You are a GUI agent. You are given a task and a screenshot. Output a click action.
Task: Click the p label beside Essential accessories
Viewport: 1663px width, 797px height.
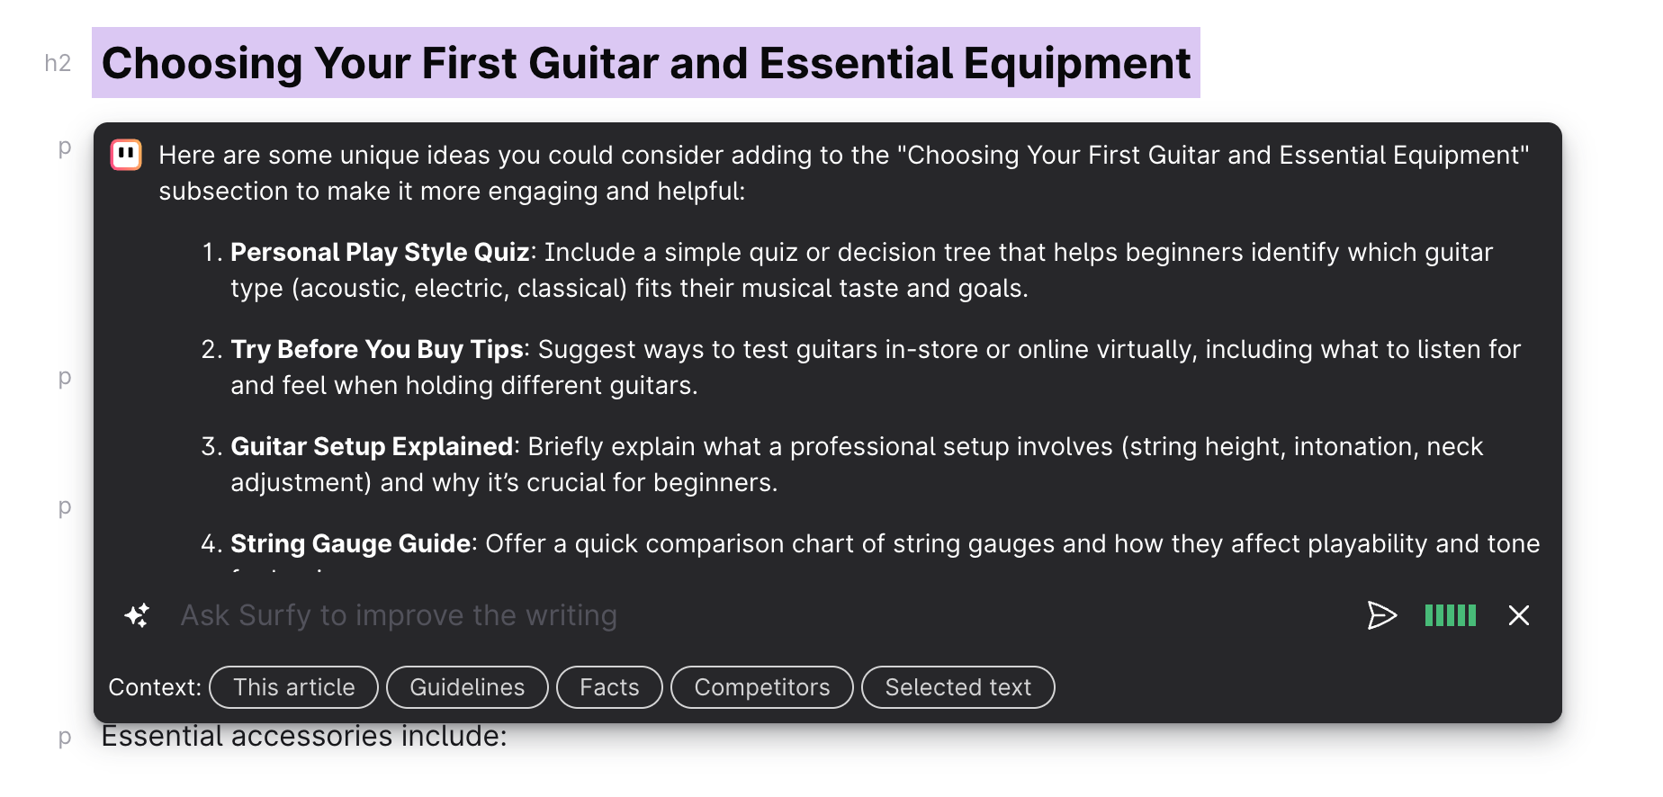coord(64,737)
